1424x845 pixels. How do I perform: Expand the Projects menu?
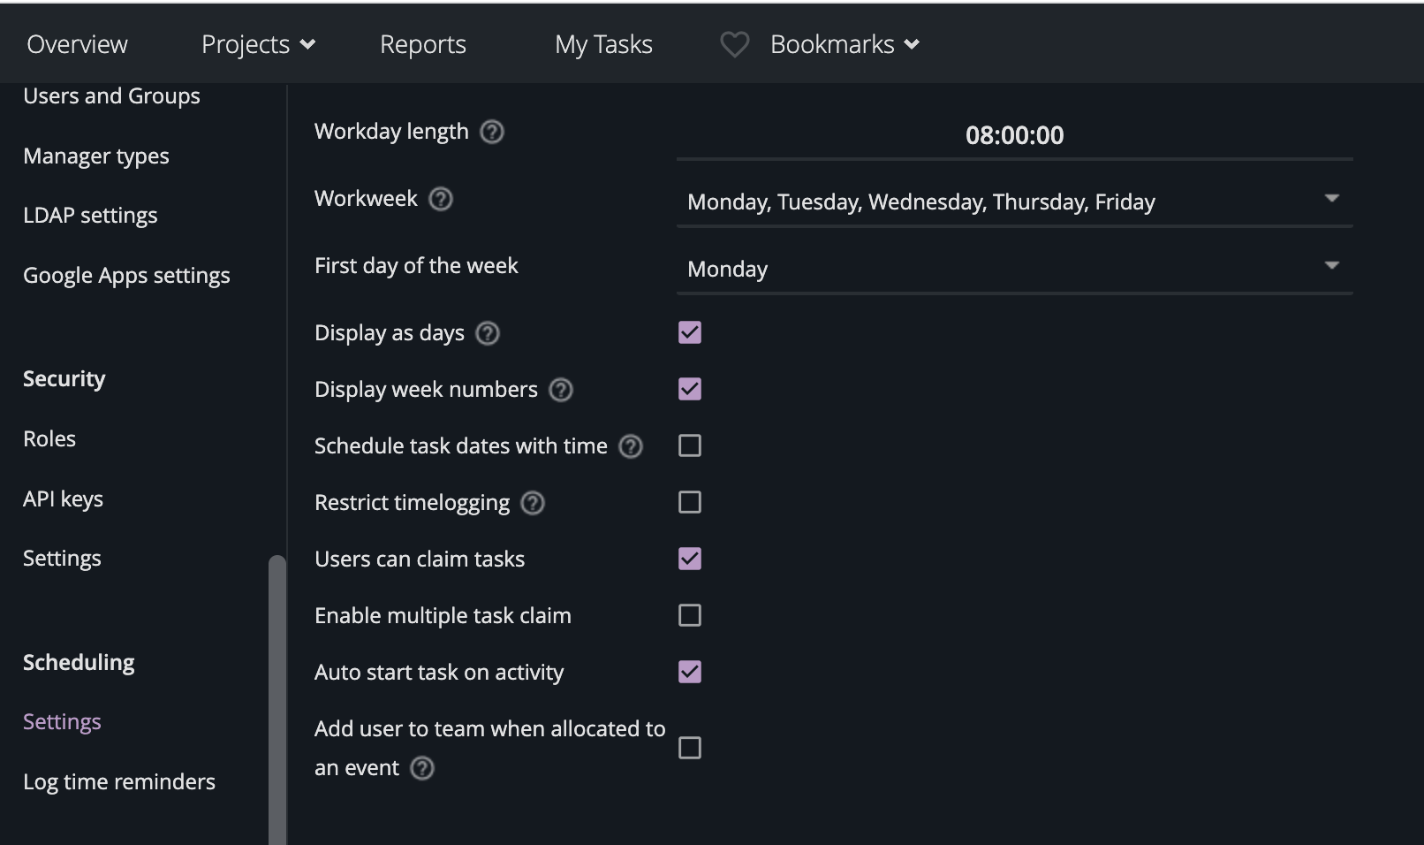(258, 44)
